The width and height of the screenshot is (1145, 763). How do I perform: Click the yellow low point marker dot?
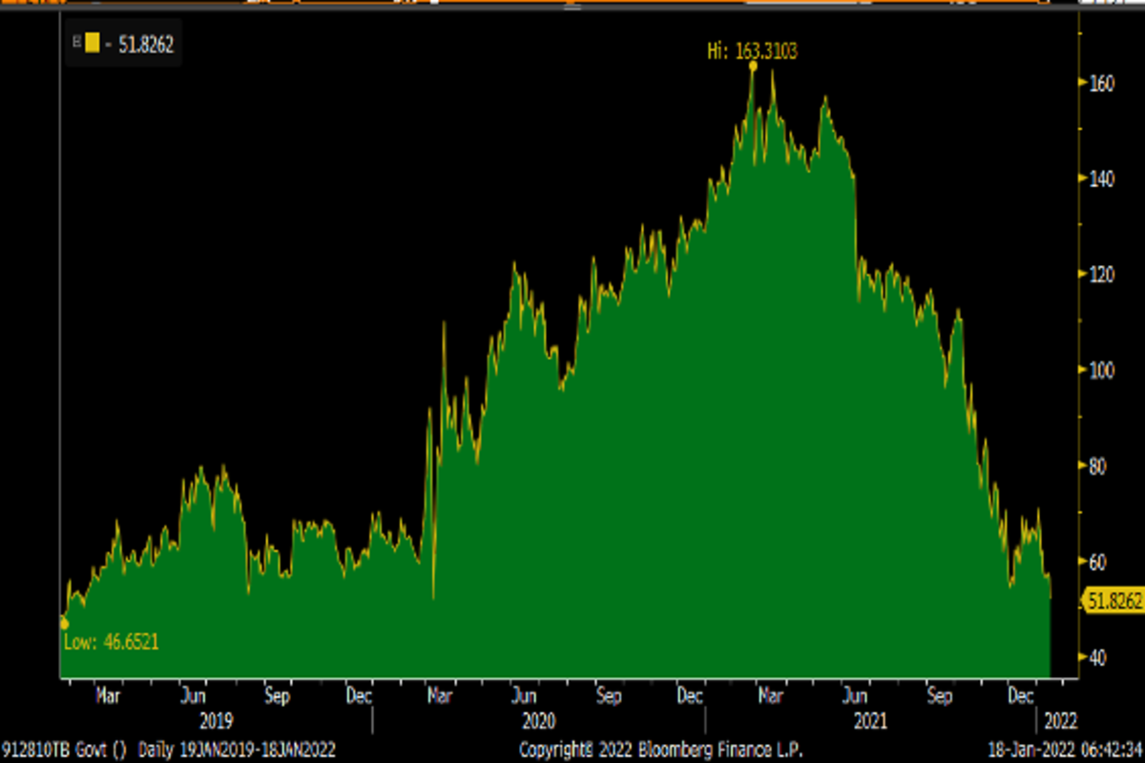pos(64,624)
